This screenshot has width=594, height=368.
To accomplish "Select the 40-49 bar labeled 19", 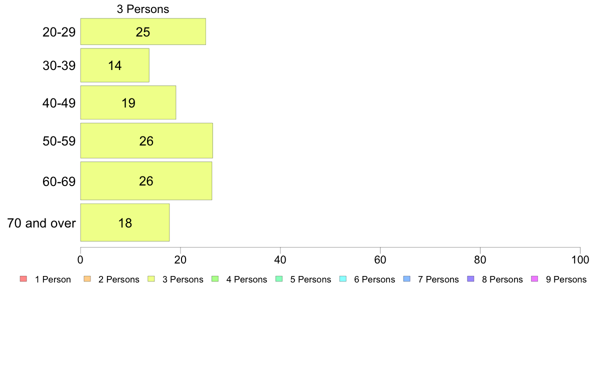I will pos(128,102).
